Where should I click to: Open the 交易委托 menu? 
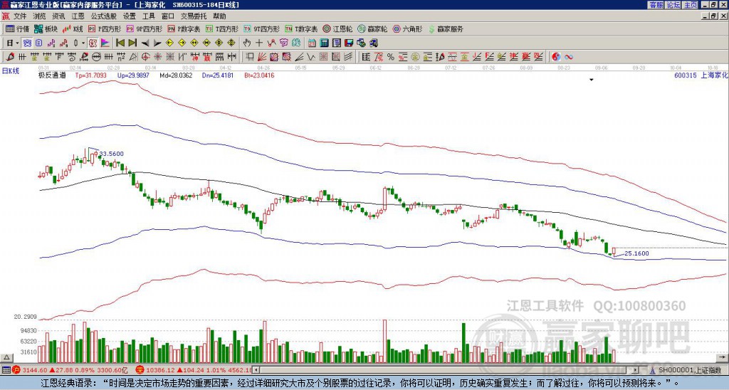pyautogui.click(x=194, y=16)
